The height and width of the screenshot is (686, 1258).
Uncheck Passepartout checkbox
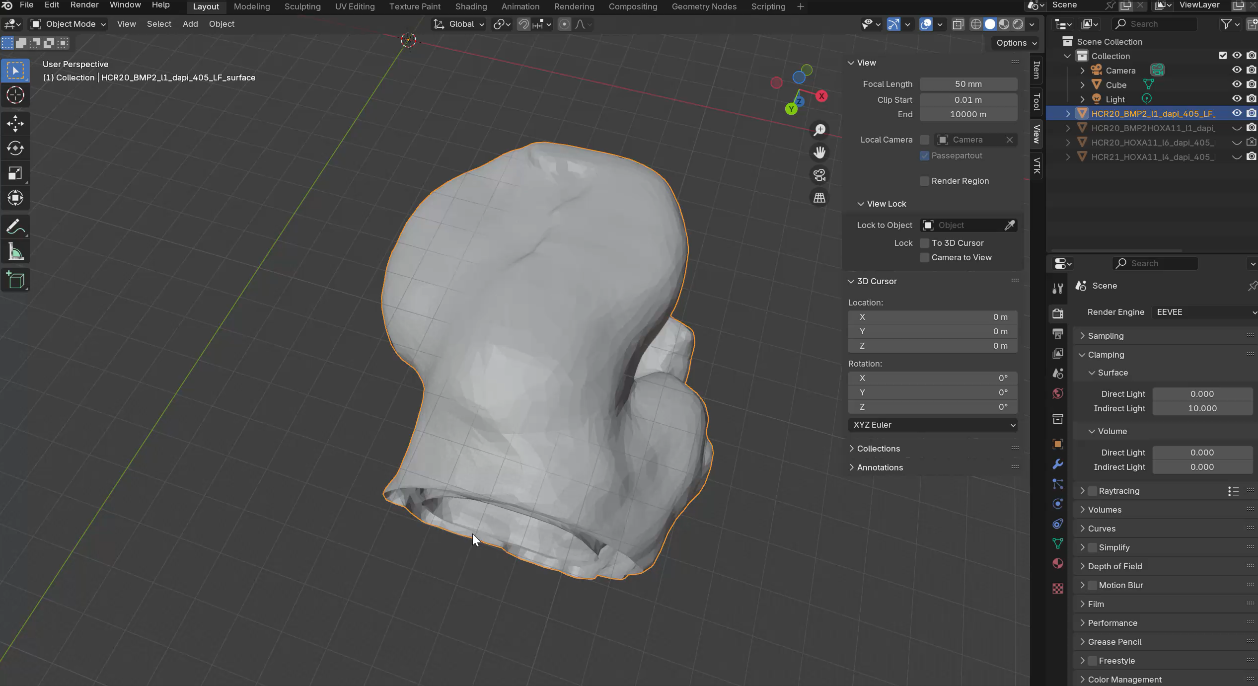click(924, 155)
